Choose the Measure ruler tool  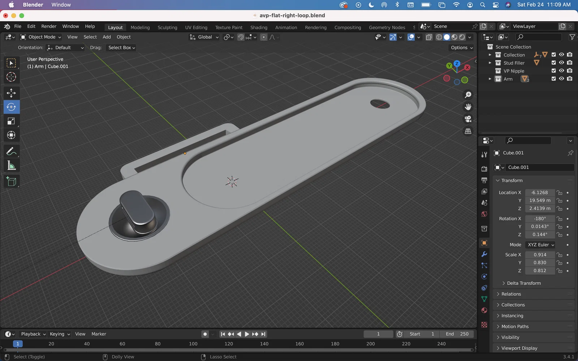coord(11,166)
